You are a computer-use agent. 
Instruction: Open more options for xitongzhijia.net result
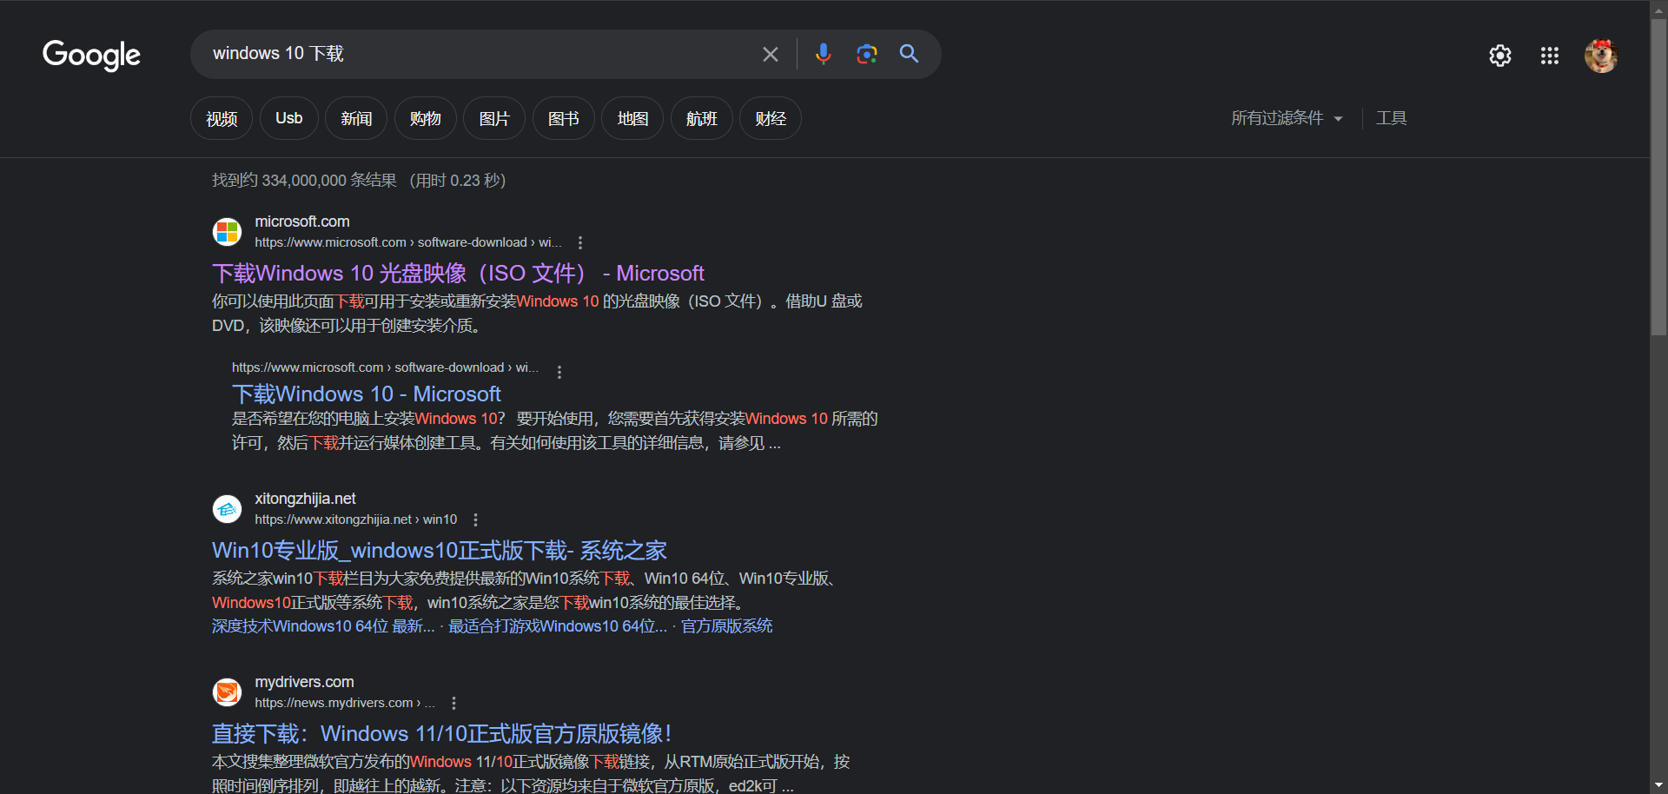click(475, 519)
